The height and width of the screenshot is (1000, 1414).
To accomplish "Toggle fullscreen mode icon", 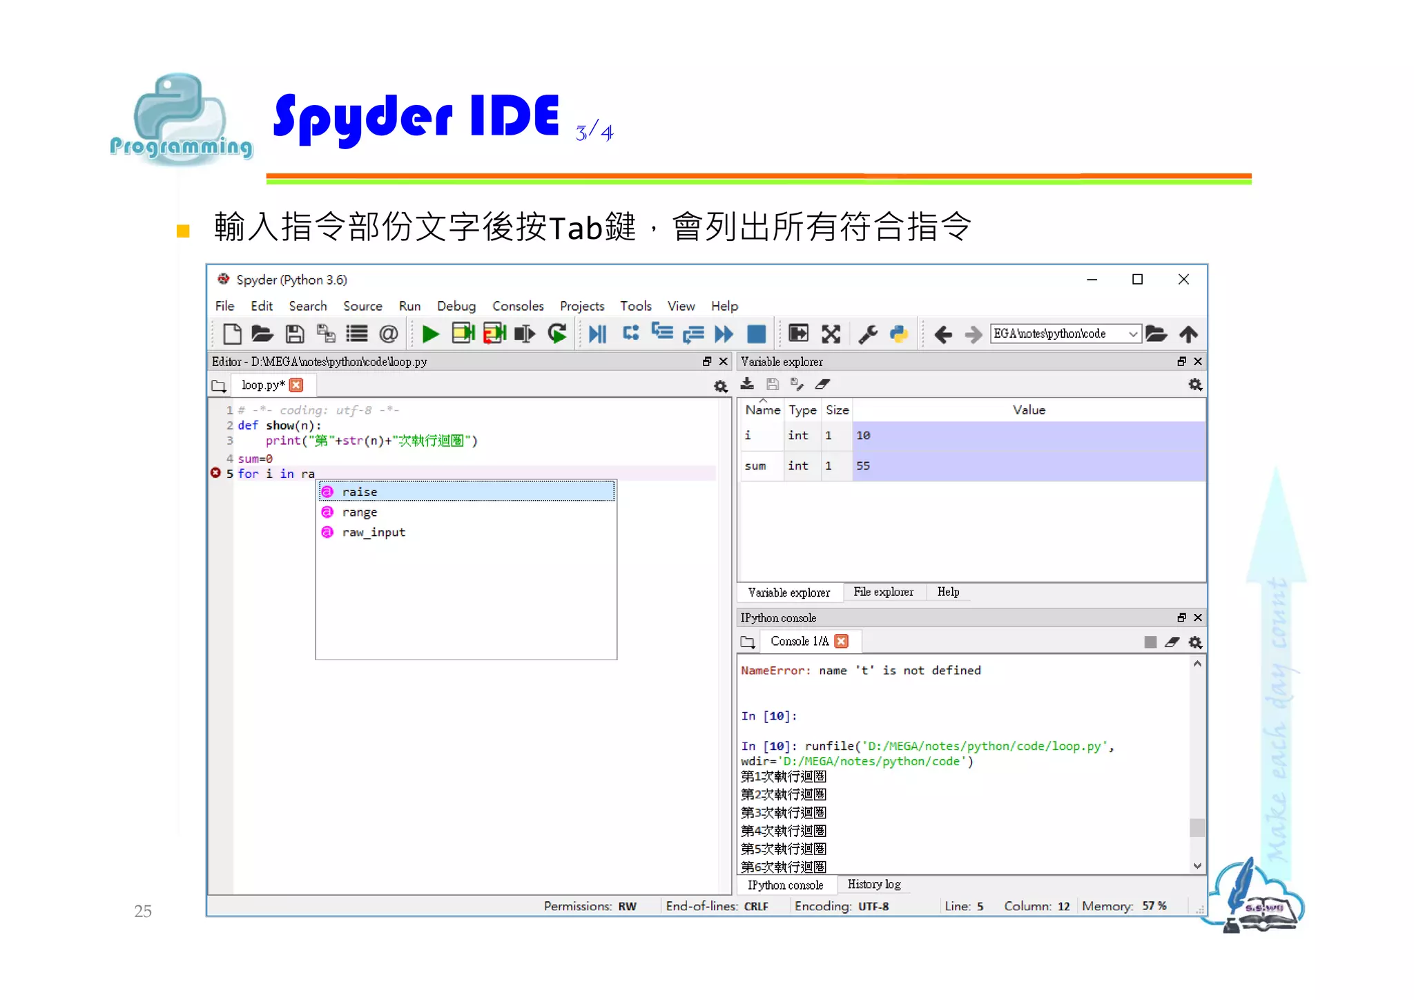I will point(831,334).
